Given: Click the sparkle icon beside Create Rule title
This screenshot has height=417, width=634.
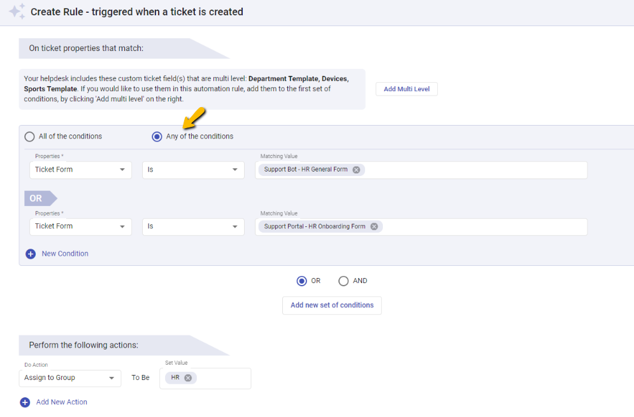Looking at the screenshot, I should (x=17, y=11).
